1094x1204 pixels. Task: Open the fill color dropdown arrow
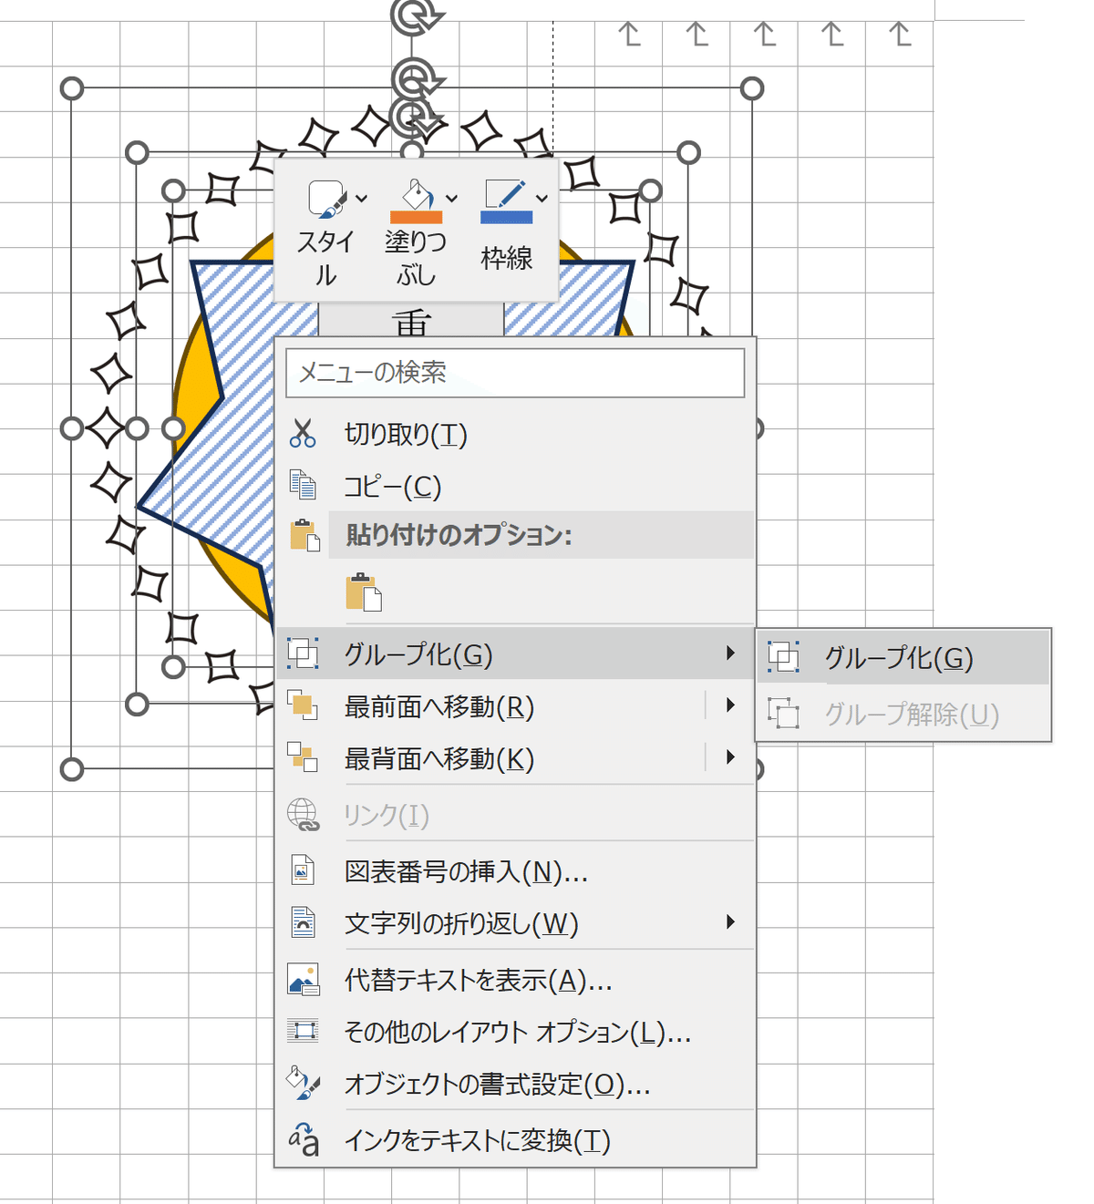(x=451, y=198)
